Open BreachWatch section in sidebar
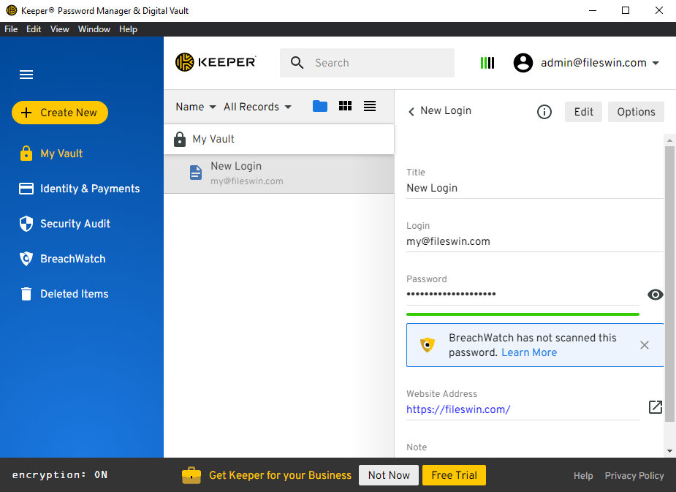Viewport: 676px width, 492px height. point(63,259)
